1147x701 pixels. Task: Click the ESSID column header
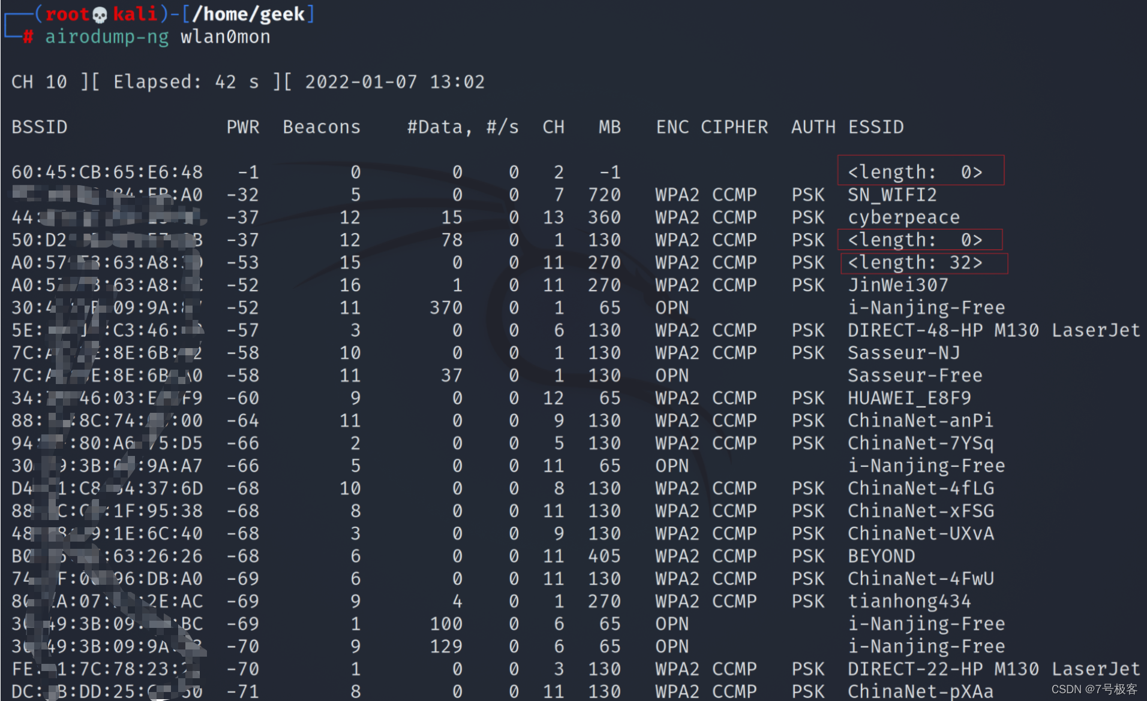click(876, 127)
